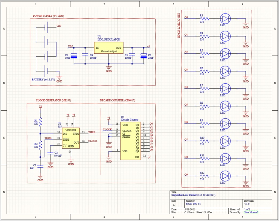279x221 pixels.
Task: Select the U1 LDO_REGULATOR component body
Action: coord(108,48)
